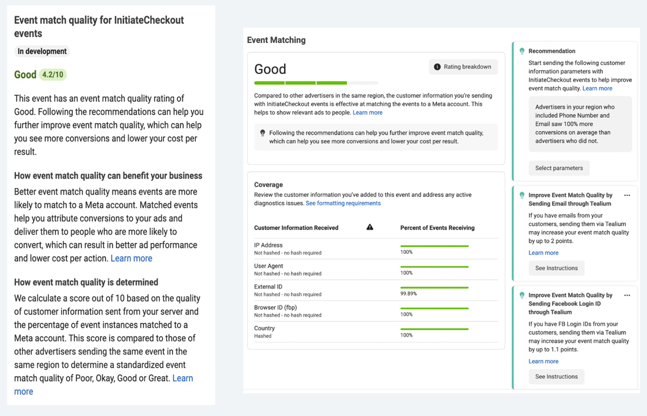Click See Instructions on the Facebook Login ID card

556,376
